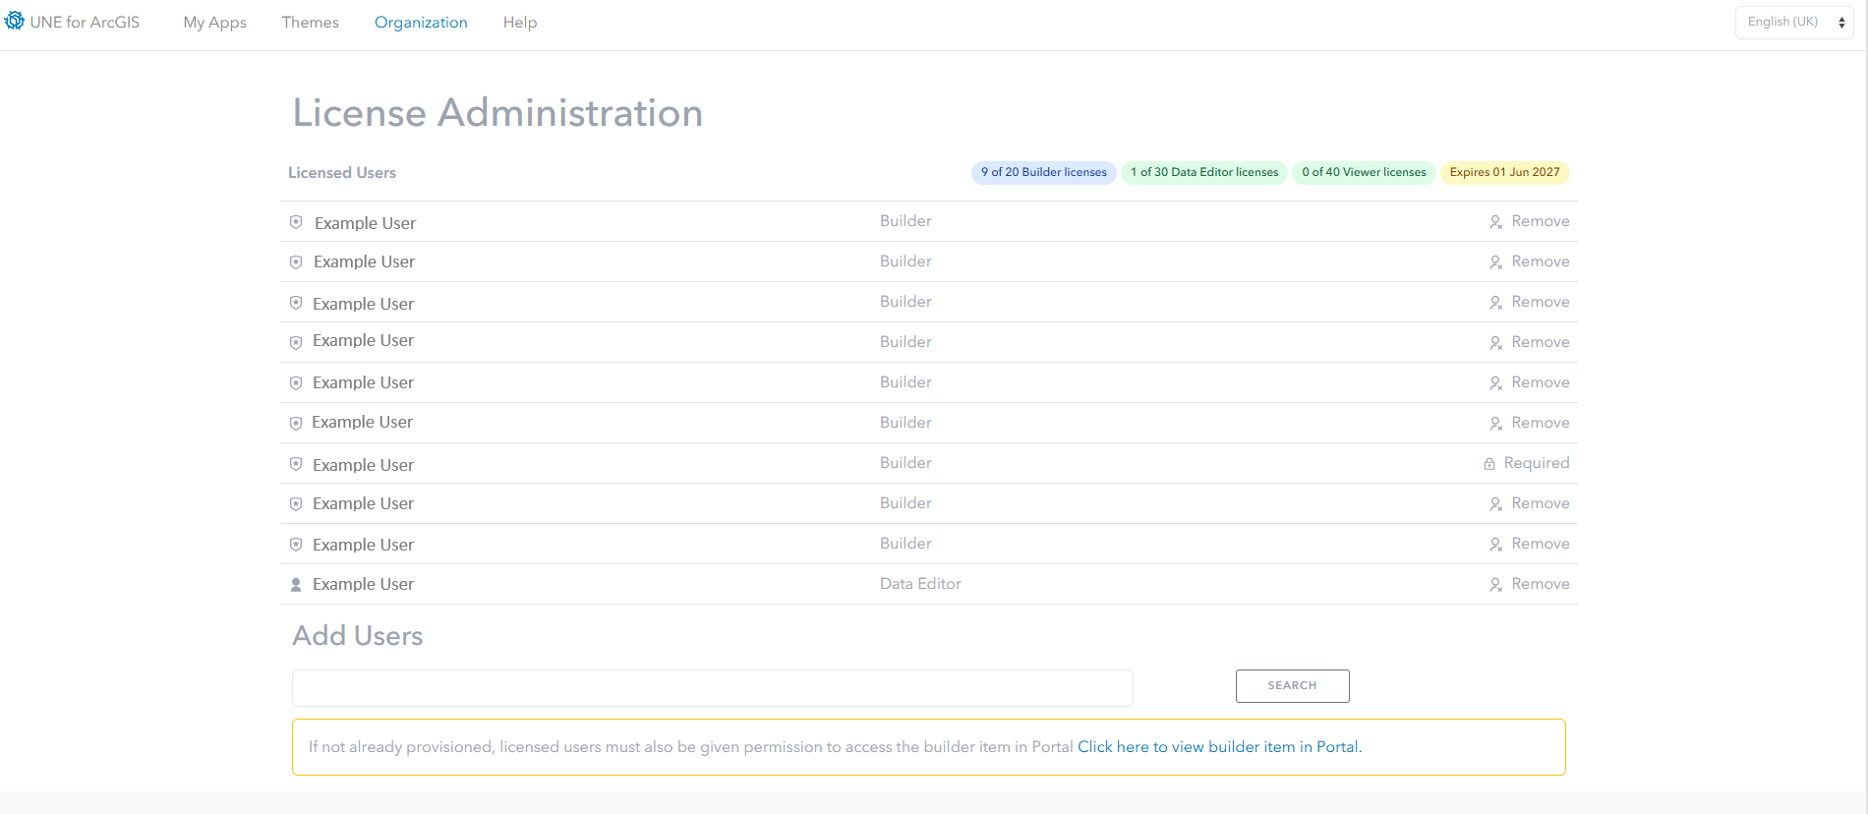Select the Organization menu item
This screenshot has width=1868, height=814.
click(421, 23)
